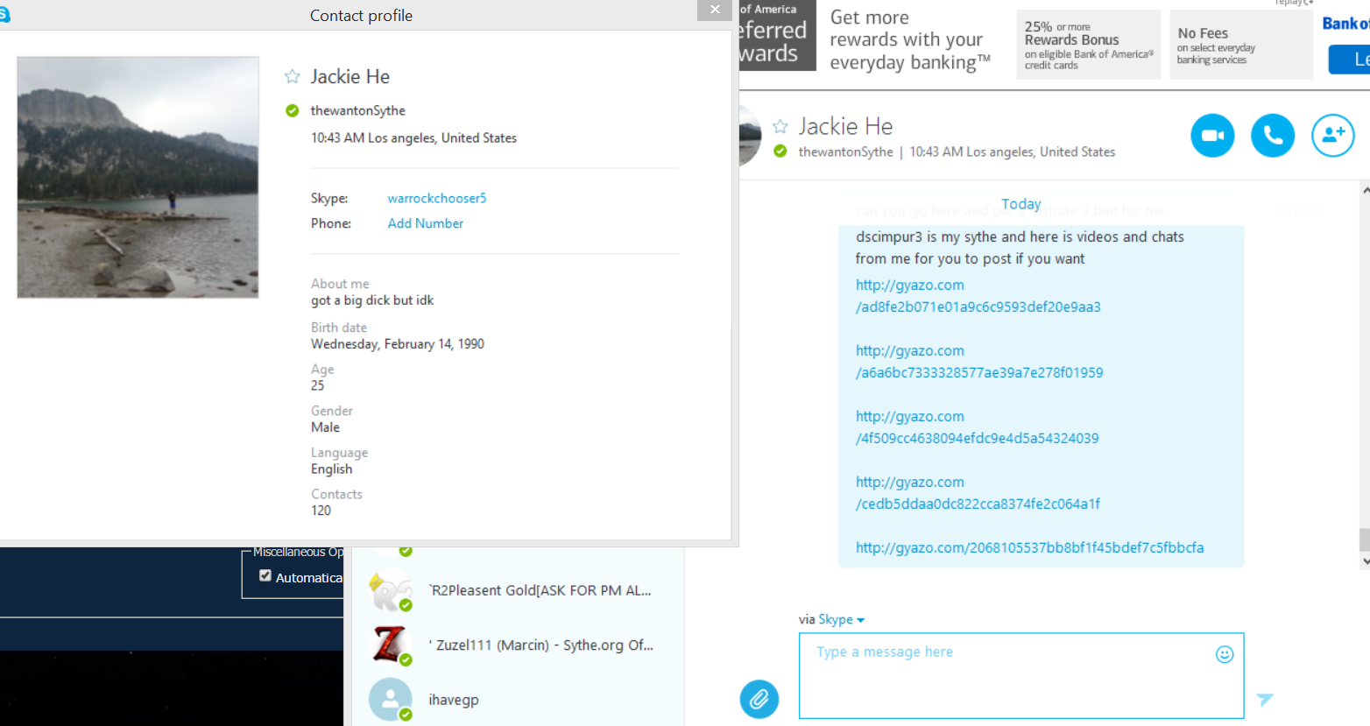Screen dimensions: 1370x726
Task: Click thewantonSythe mood text in profile
Action: click(x=357, y=110)
